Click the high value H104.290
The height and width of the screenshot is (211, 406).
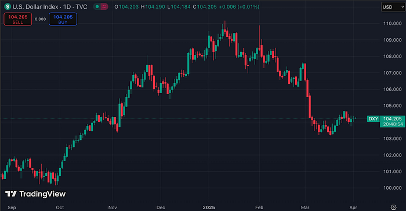[x=153, y=7]
